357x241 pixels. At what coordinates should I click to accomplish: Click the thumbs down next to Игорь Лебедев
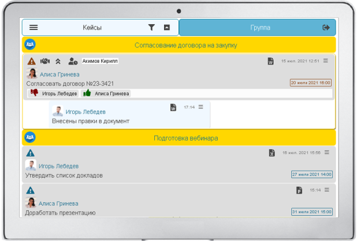tap(34, 93)
